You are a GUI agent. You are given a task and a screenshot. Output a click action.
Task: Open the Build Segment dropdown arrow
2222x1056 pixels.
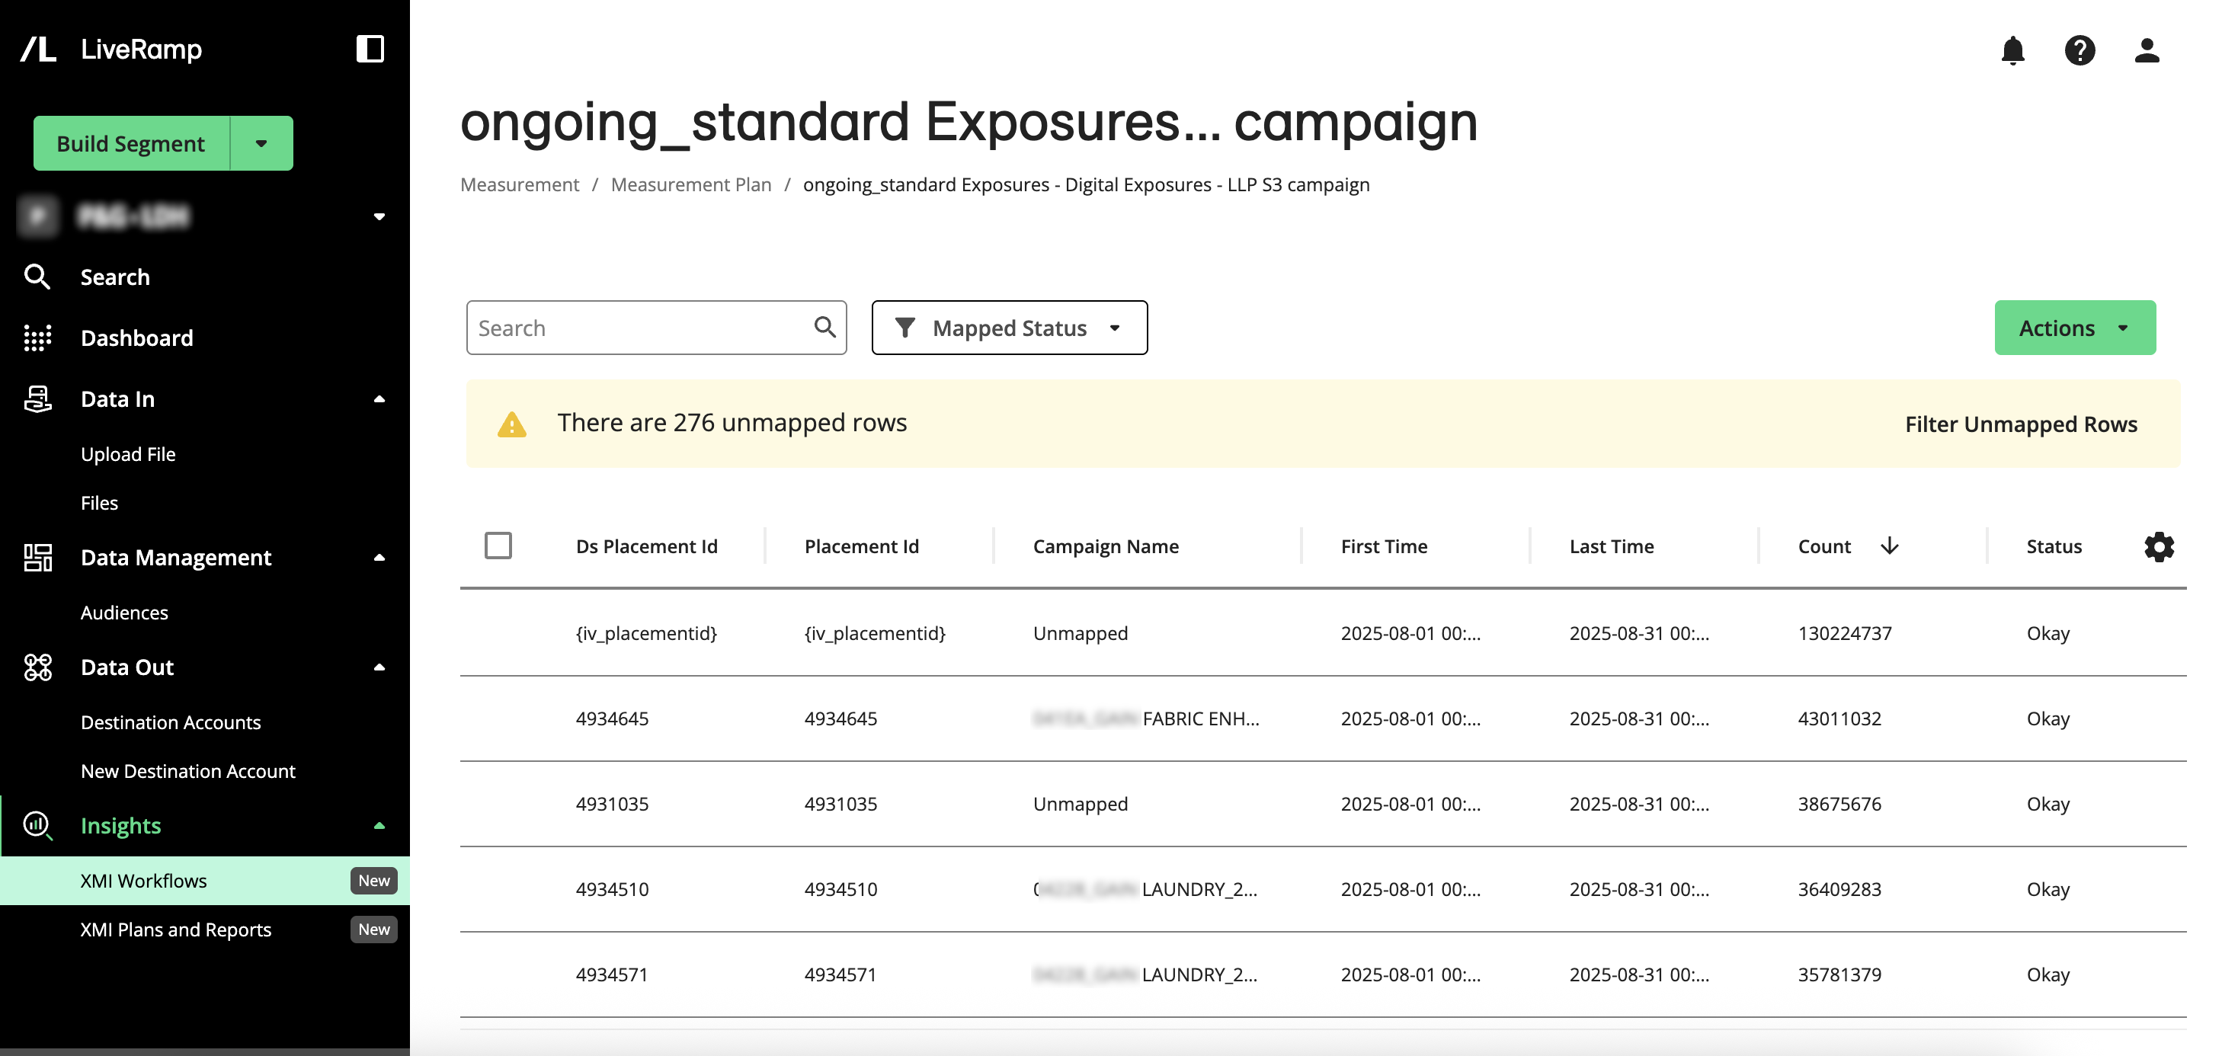[x=261, y=143]
